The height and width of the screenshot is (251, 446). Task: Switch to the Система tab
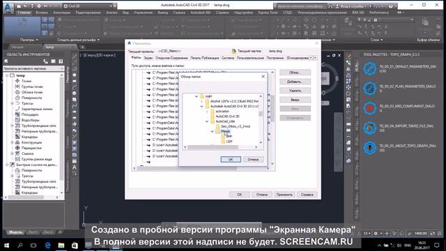coord(228,58)
